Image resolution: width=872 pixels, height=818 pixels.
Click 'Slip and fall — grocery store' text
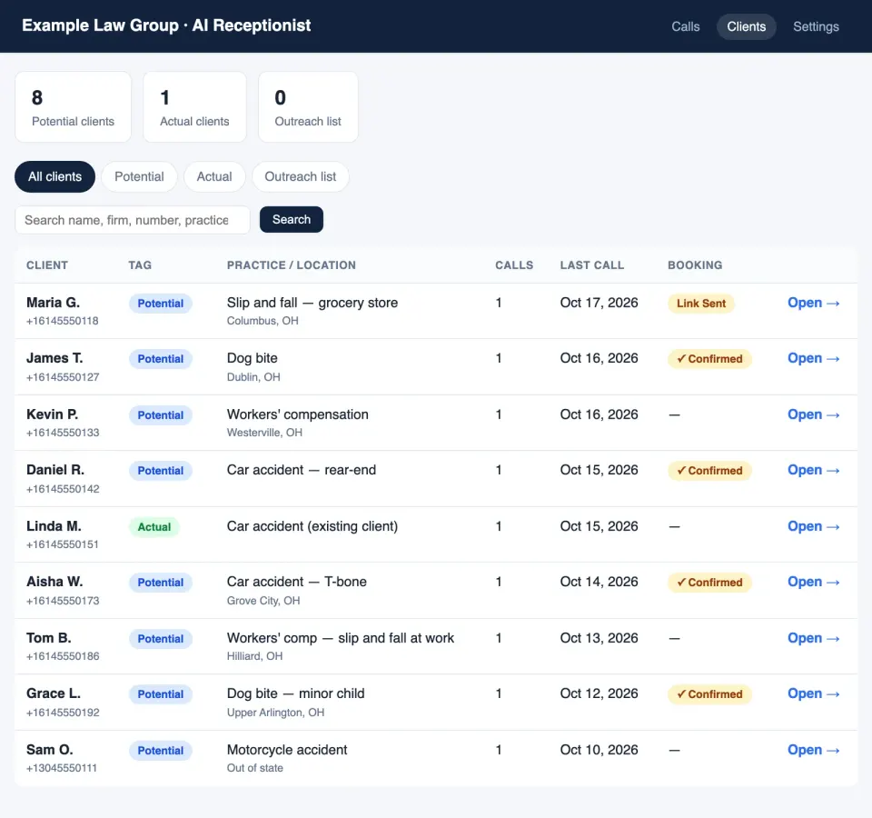pos(312,303)
